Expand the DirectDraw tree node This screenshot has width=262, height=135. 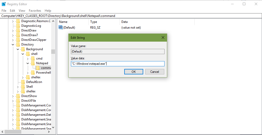pyautogui.click(x=13, y=30)
